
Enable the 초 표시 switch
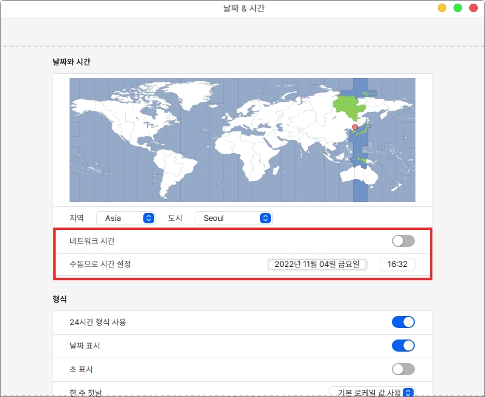403,369
